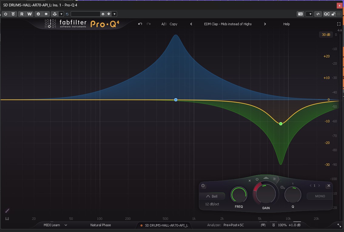Image resolution: width=344 pixels, height=232 pixels.
Task: Bypass the plugin with the power icon
Action: 5,14
